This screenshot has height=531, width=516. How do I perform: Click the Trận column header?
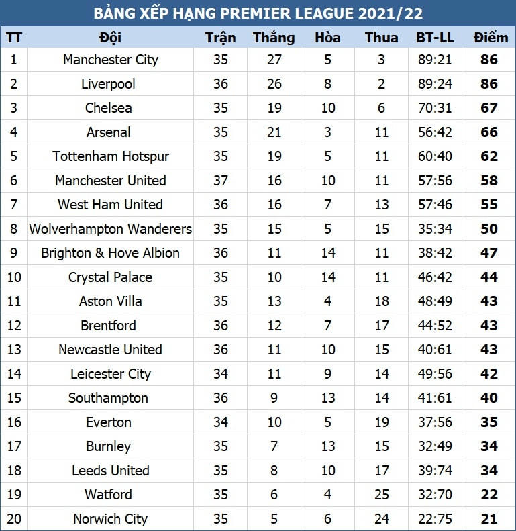220,38
